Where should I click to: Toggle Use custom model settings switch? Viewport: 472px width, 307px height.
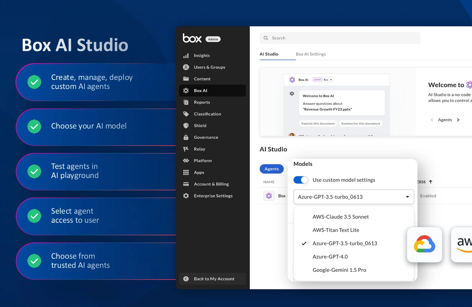301,180
